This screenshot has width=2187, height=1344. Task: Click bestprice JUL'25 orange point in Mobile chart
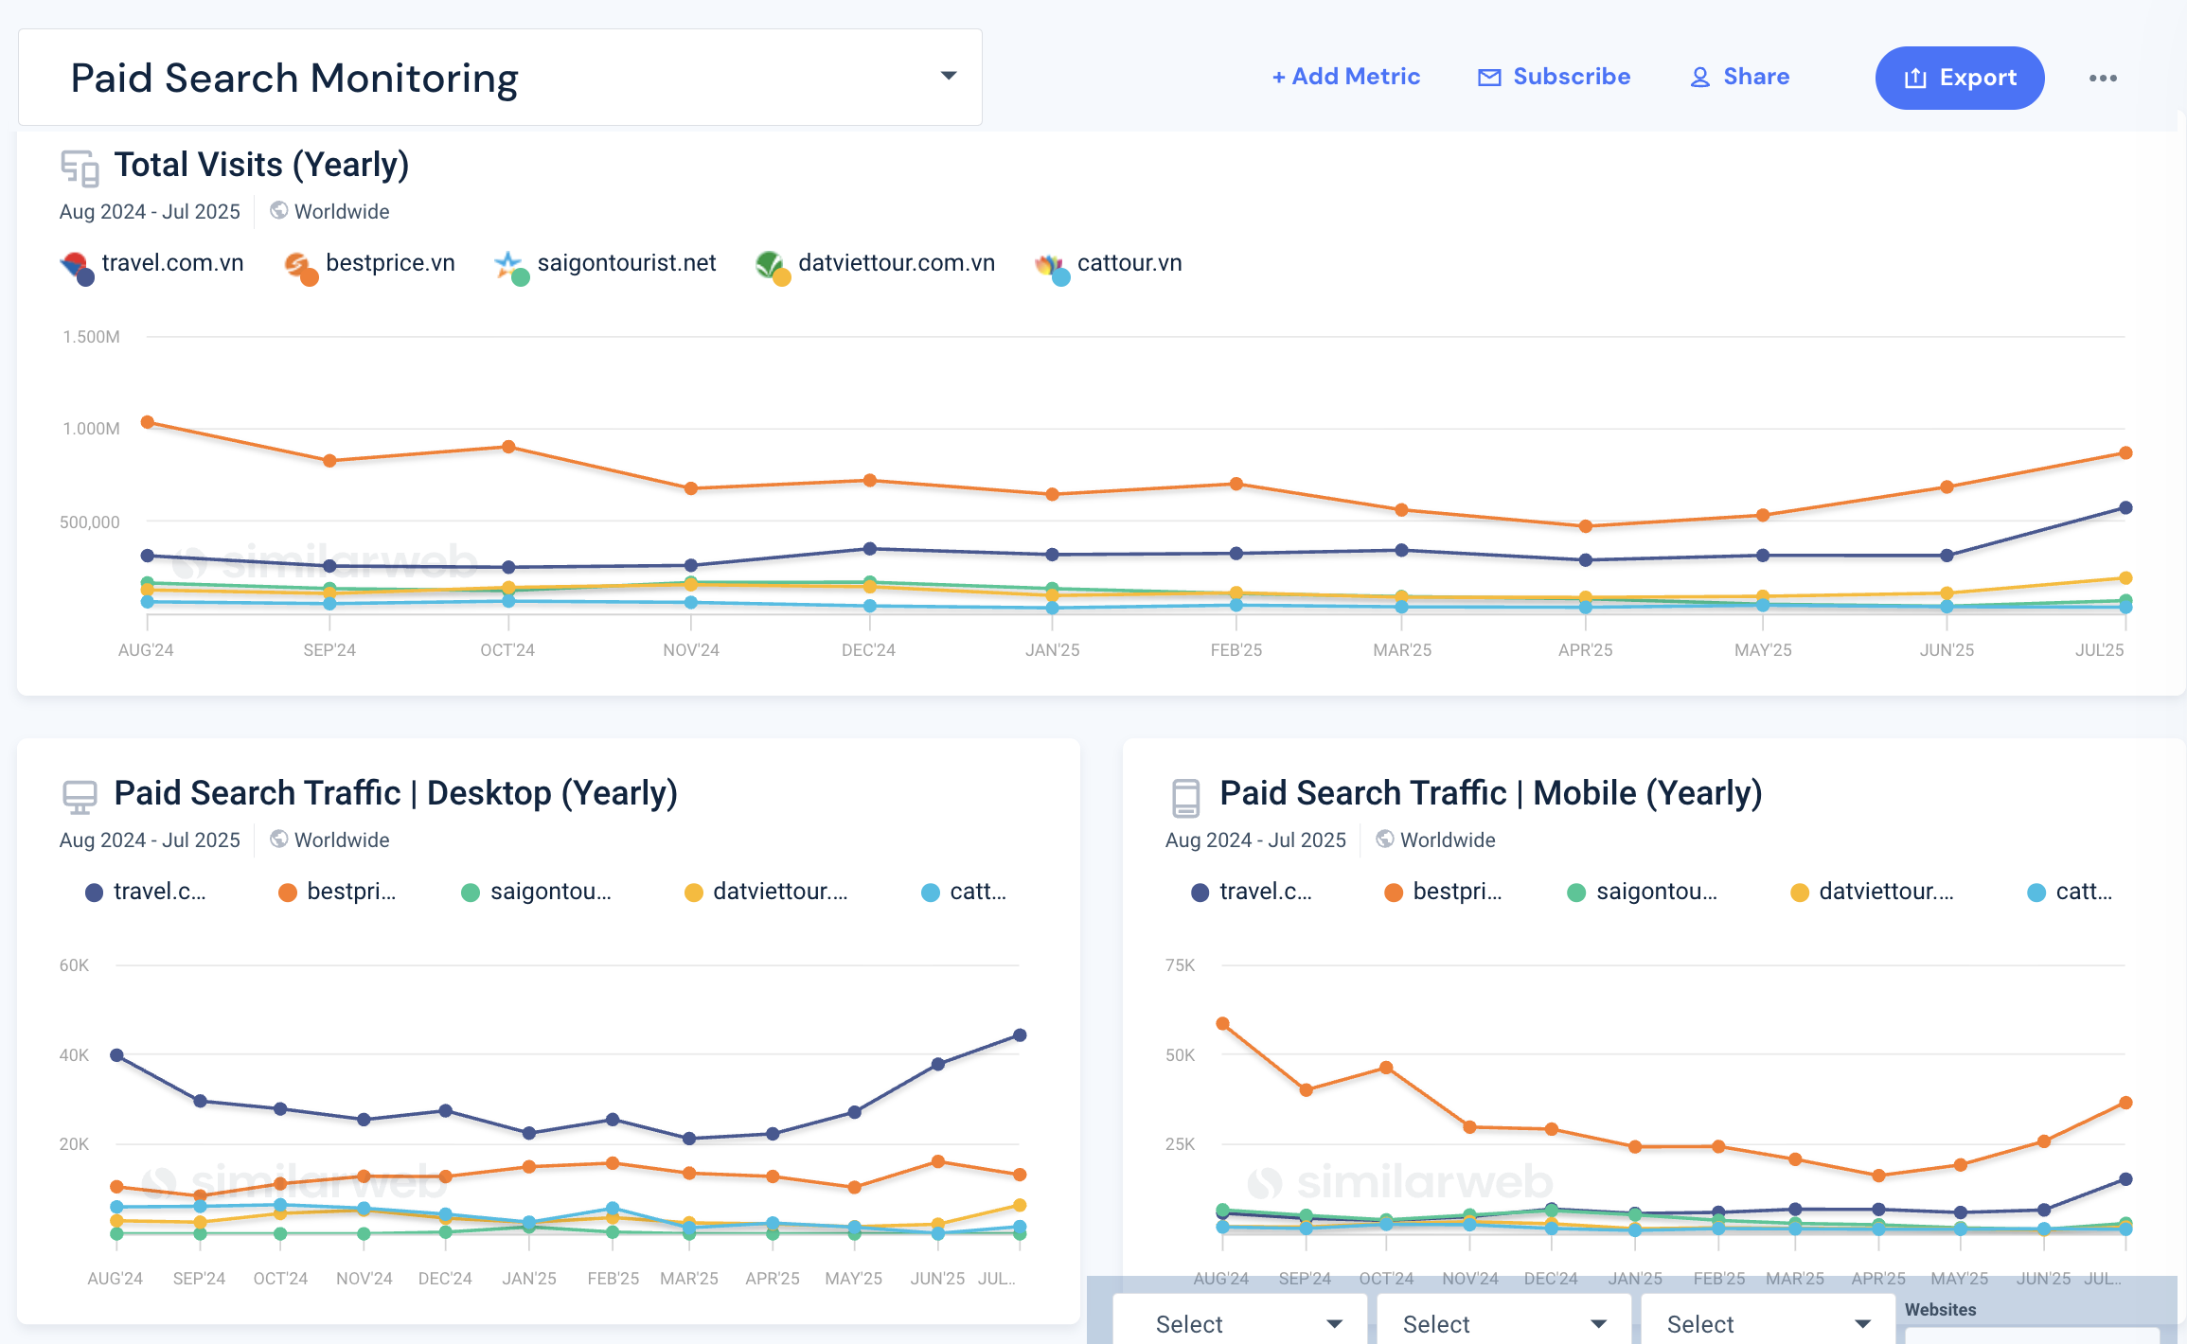click(2125, 1103)
